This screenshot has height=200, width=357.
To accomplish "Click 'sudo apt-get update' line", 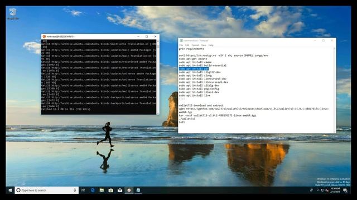I will pyautogui.click(x=193, y=59).
